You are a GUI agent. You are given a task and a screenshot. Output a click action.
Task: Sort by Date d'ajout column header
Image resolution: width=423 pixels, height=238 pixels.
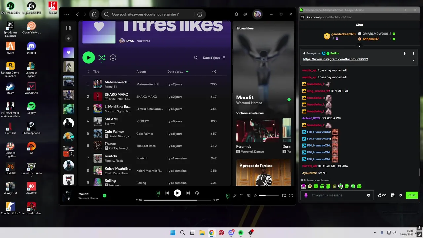coord(178,72)
